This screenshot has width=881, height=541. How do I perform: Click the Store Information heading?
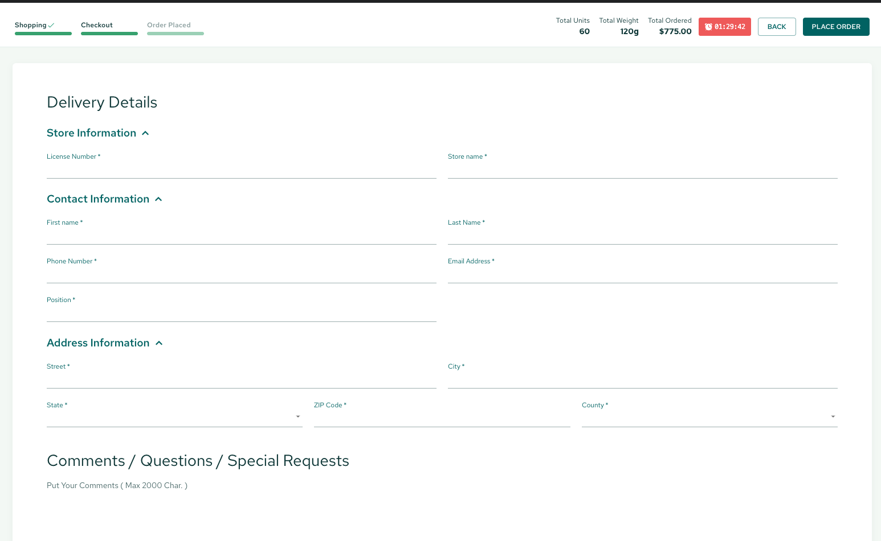[x=91, y=133]
